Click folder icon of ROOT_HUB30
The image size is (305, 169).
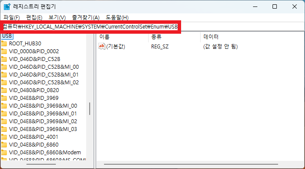[4, 44]
